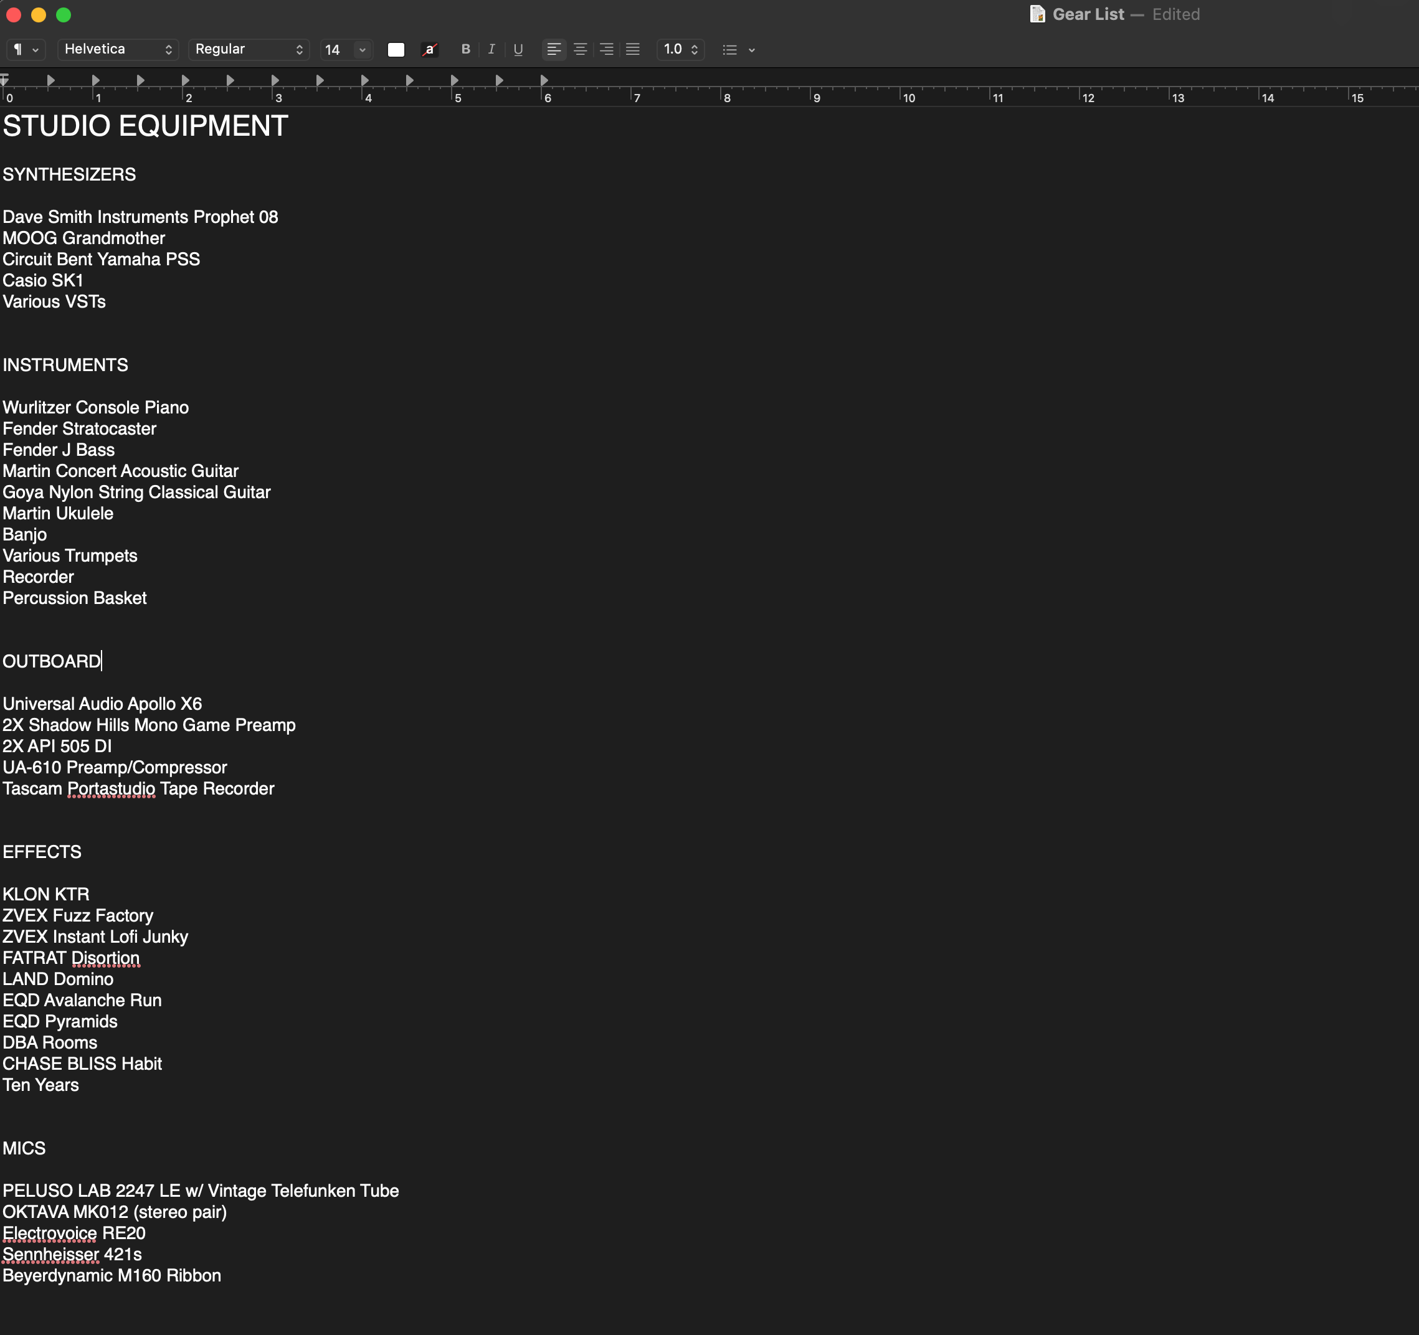Viewport: 1419px width, 1335px height.
Task: Open the Regular typeface dropdown
Action: point(249,49)
